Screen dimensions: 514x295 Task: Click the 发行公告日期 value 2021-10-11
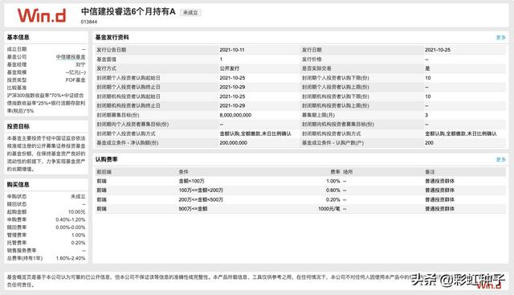pyautogui.click(x=232, y=50)
